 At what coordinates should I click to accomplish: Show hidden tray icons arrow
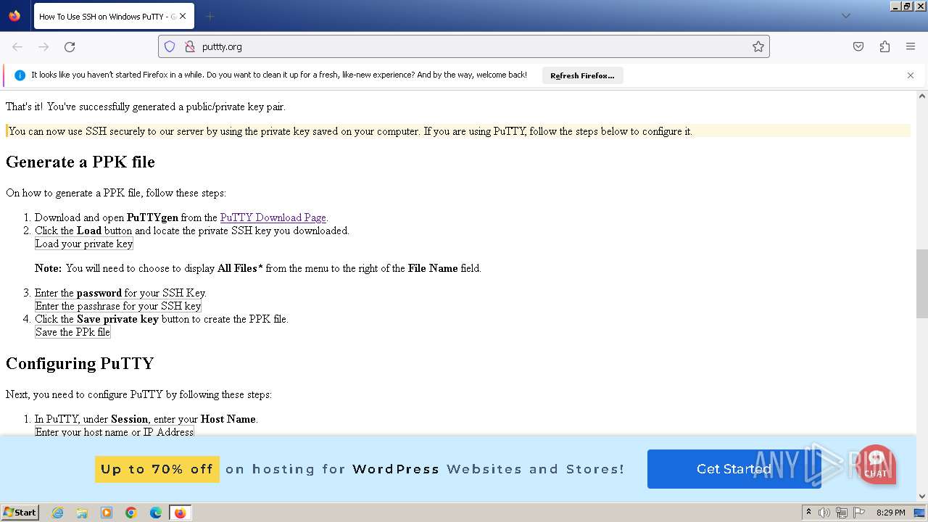click(808, 513)
